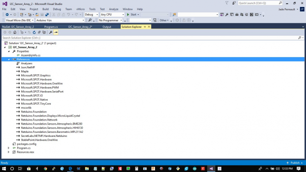Click the taskbar volume speaker icon
306x172 pixels.
[278, 169]
